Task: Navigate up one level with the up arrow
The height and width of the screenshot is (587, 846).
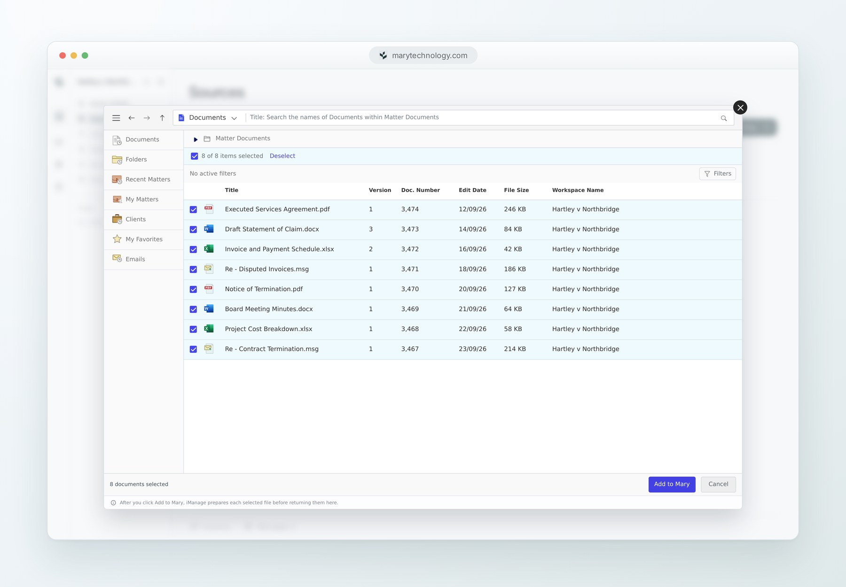Action: [162, 118]
